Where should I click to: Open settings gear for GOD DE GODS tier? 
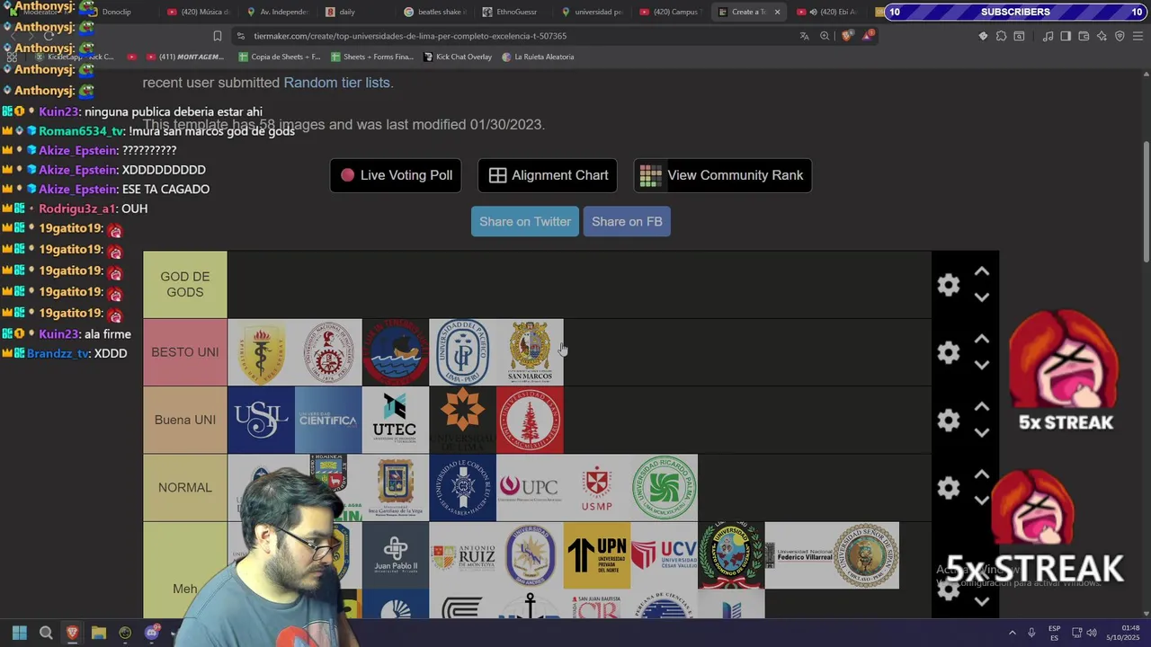(949, 285)
